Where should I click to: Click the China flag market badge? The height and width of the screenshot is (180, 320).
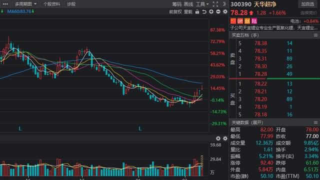tap(233, 21)
